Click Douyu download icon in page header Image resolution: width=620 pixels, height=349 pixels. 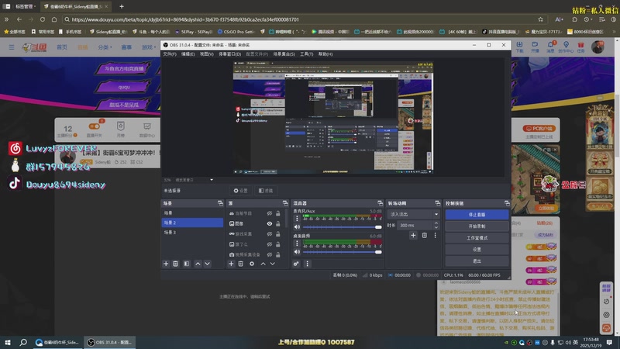519,47
